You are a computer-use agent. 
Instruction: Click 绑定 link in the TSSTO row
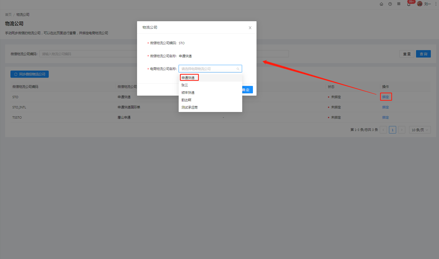pyautogui.click(x=385, y=117)
